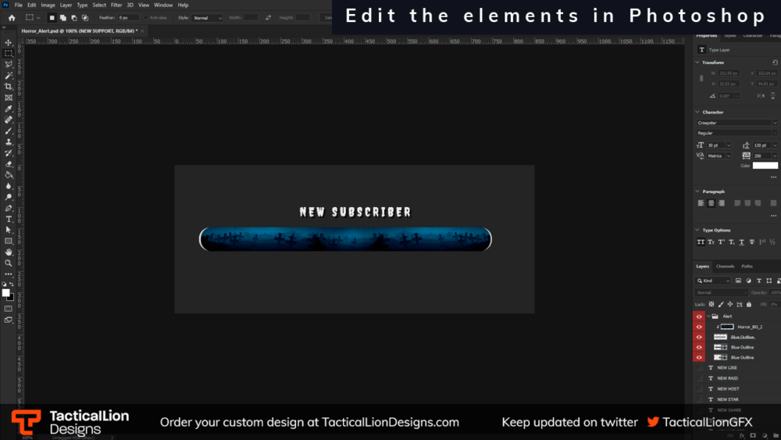Screen dimensions: 781x440
Task: Select the Pen tool
Action: [9, 208]
